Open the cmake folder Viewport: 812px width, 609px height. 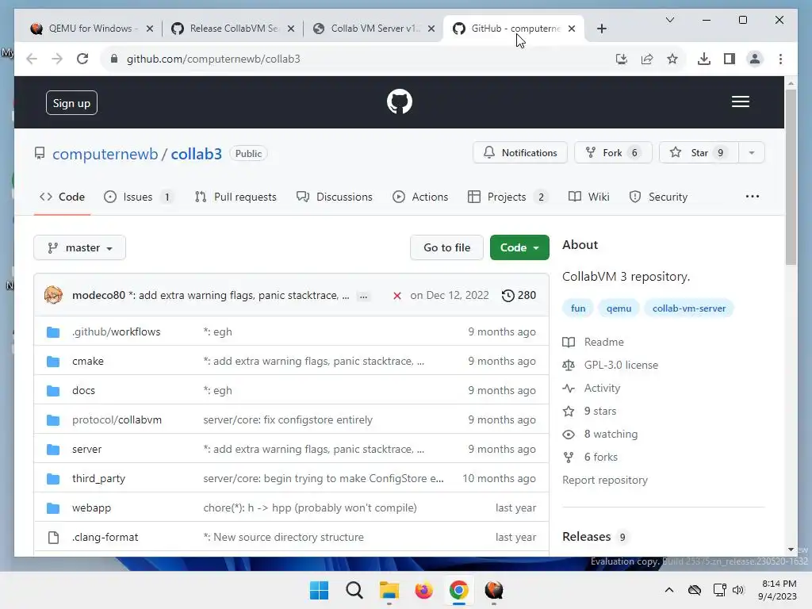tap(88, 362)
